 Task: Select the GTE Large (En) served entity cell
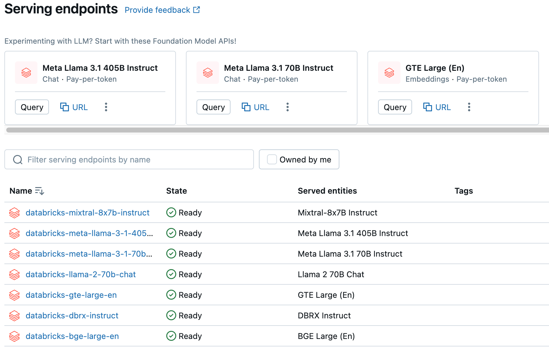[326, 295]
